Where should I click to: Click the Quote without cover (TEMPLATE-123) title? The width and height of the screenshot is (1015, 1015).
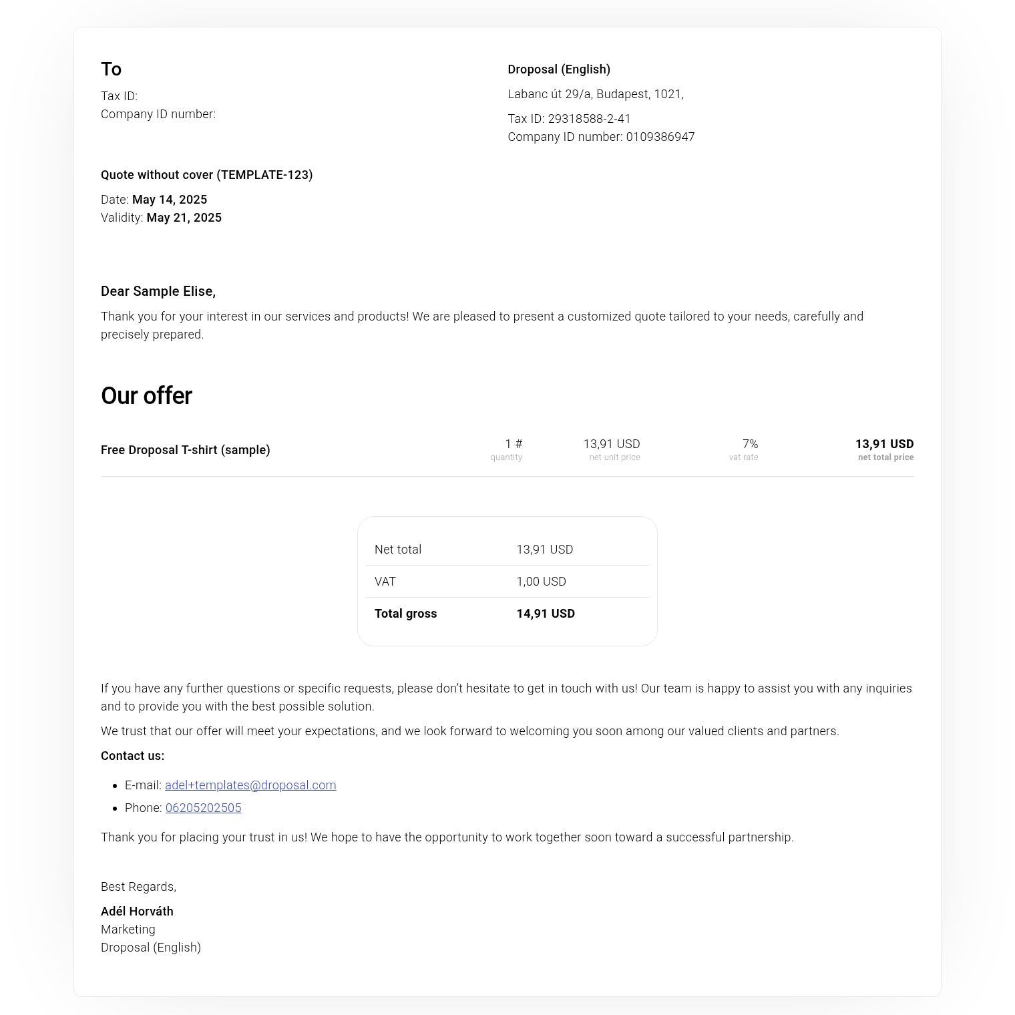click(x=207, y=175)
